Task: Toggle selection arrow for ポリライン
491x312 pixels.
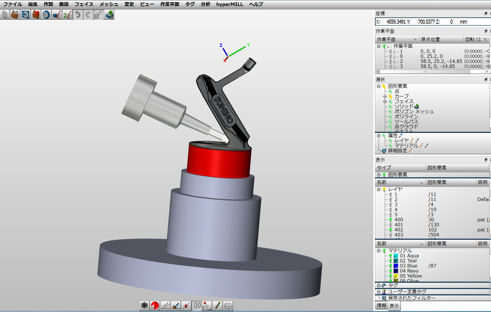Action: [x=390, y=117]
